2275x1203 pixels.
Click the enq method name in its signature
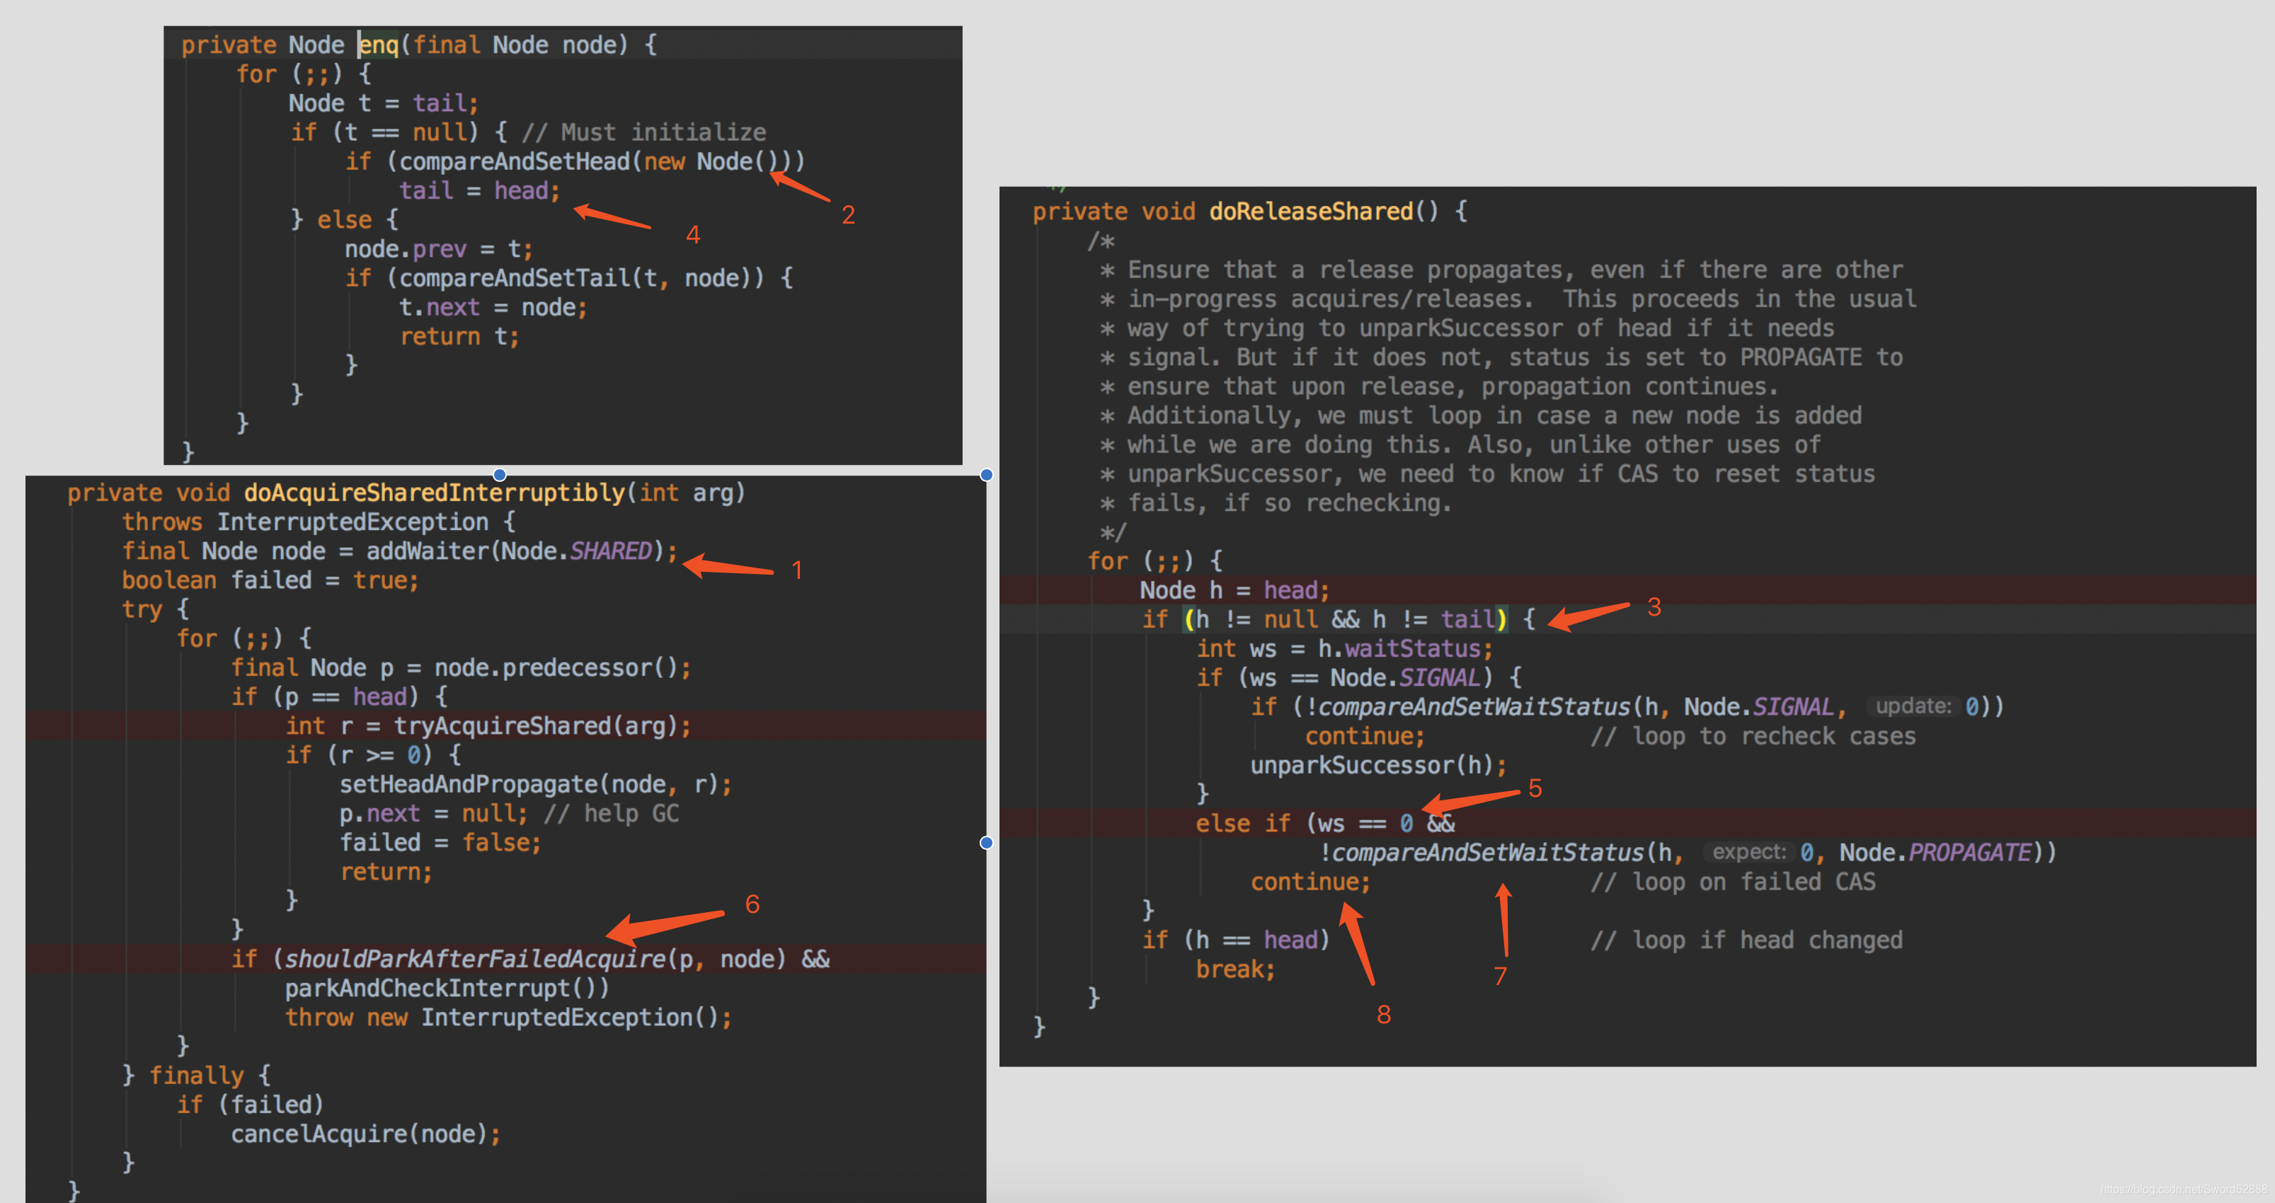[x=379, y=44]
